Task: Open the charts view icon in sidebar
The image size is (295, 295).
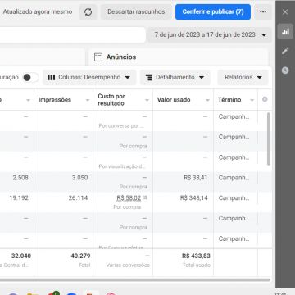Action: pyautogui.click(x=285, y=32)
